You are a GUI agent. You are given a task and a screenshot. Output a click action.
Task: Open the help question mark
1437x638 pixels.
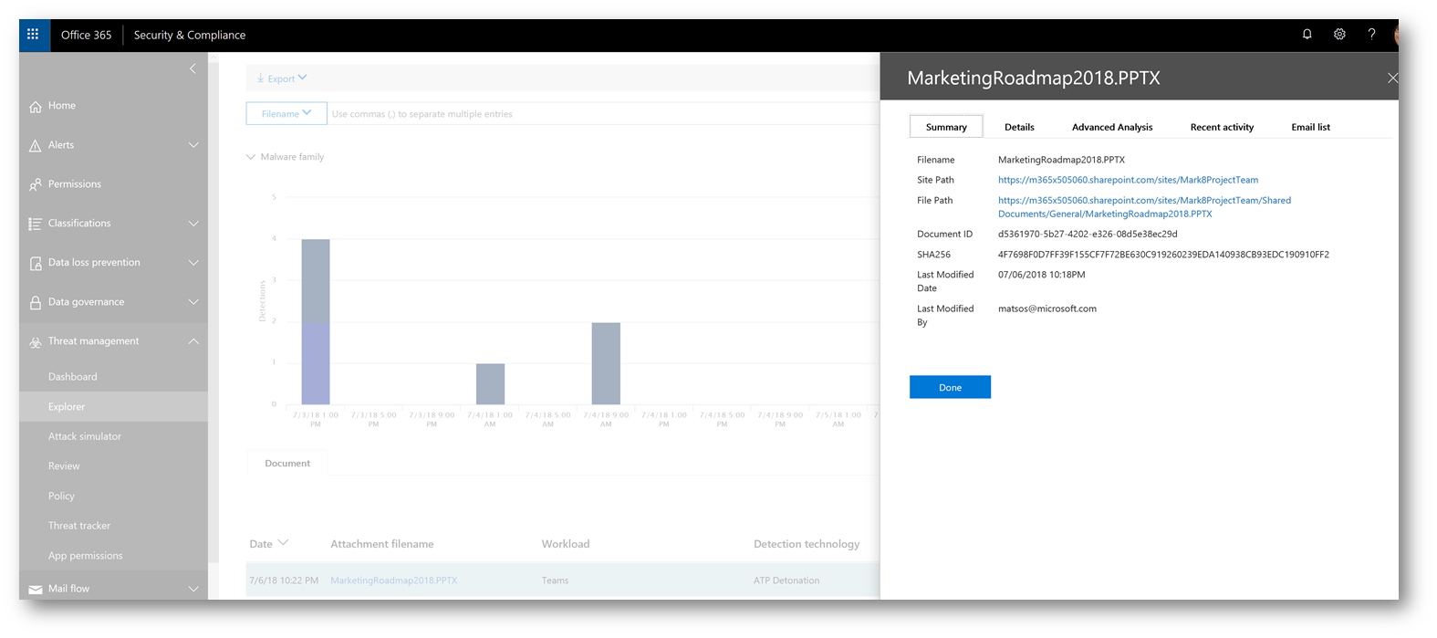click(1371, 35)
